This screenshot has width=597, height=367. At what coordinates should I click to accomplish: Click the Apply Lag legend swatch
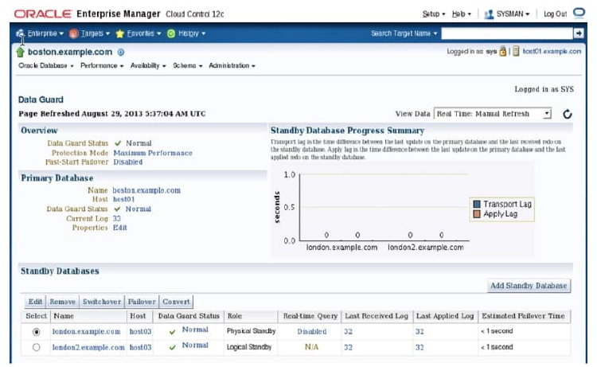[x=476, y=214]
